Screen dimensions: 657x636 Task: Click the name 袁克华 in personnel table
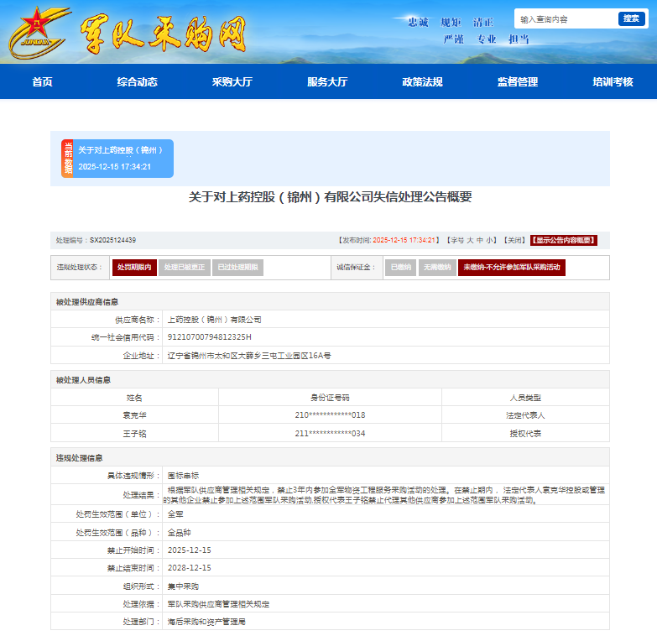click(134, 415)
